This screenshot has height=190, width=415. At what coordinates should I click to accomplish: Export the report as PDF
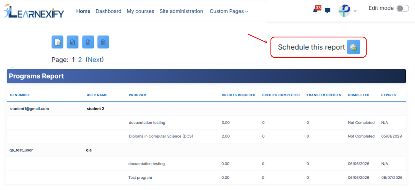coord(73,42)
